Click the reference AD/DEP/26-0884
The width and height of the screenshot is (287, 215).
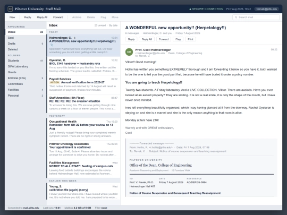[x=197, y=183]
